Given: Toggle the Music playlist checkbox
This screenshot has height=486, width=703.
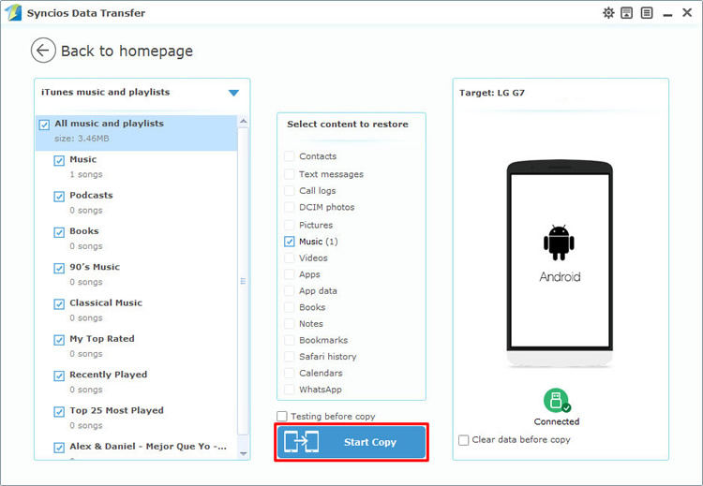Looking at the screenshot, I should 59,160.
